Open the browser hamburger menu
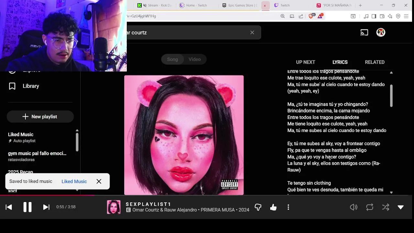 pyautogui.click(x=407, y=16)
